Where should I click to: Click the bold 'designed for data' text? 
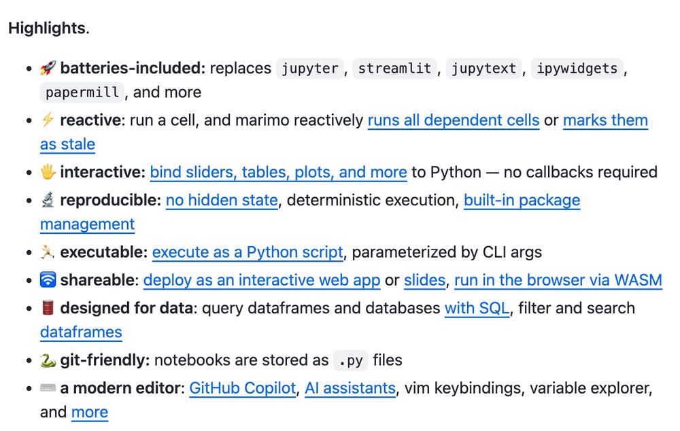tap(126, 308)
